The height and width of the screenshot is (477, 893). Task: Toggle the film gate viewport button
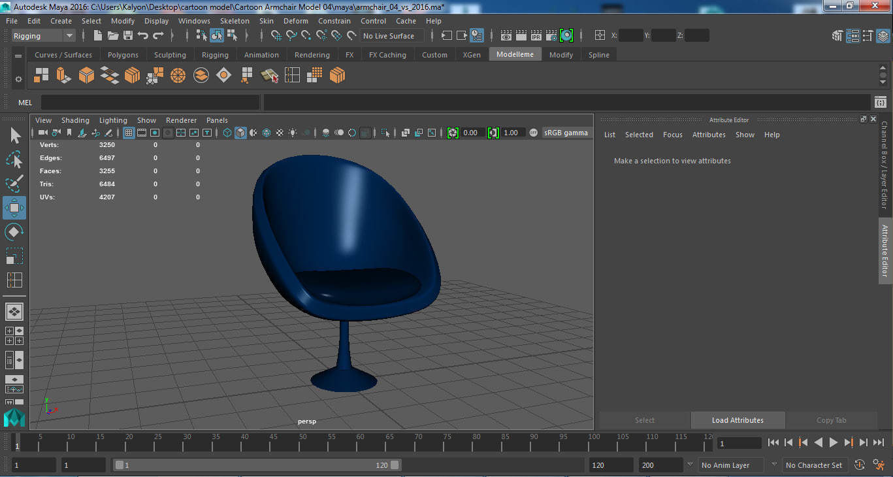142,133
